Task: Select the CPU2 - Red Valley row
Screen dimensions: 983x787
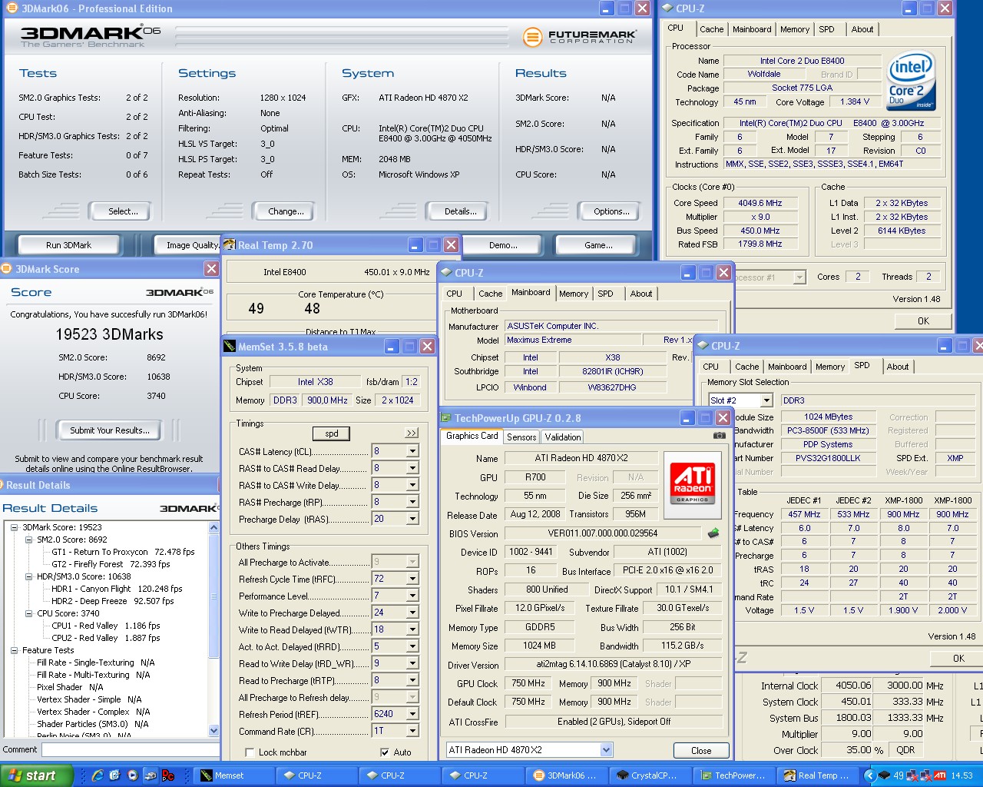Action: click(106, 638)
